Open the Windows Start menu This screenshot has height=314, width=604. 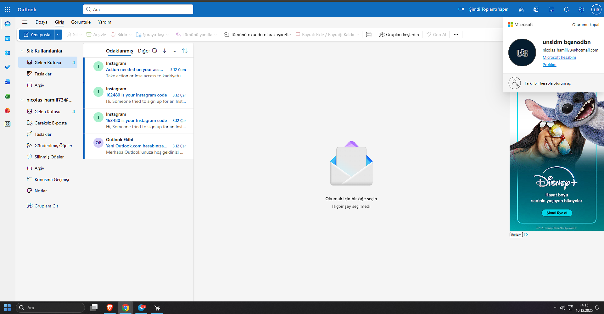click(8, 308)
